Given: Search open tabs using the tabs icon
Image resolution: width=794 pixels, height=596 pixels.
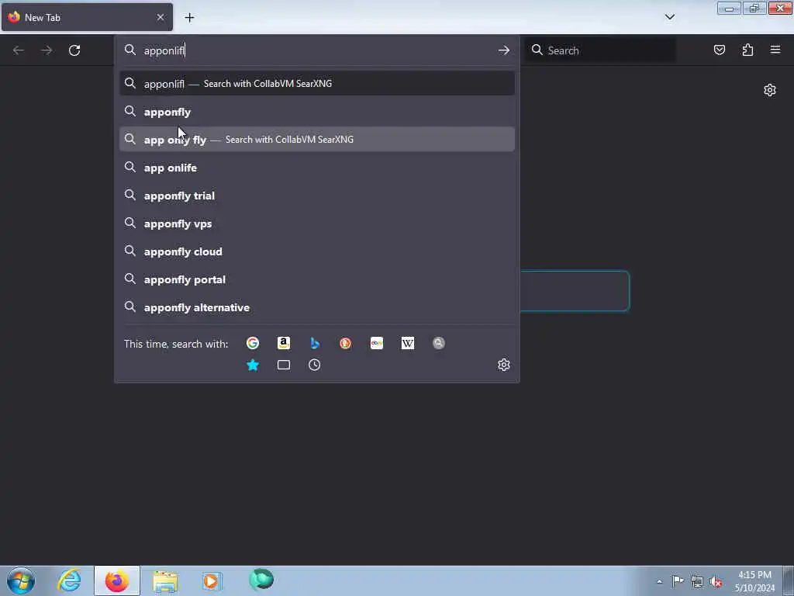Looking at the screenshot, I should [284, 365].
